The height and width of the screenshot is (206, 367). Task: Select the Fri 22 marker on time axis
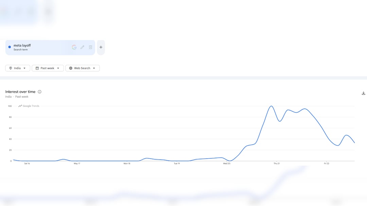click(x=327, y=164)
